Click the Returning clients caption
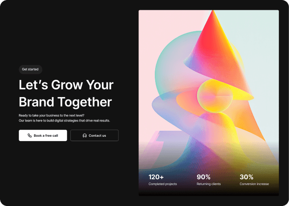The height and width of the screenshot is (206, 289). 208,184
